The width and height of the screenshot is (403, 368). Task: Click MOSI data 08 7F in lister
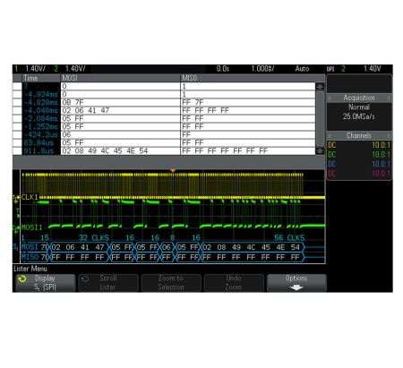[73, 102]
